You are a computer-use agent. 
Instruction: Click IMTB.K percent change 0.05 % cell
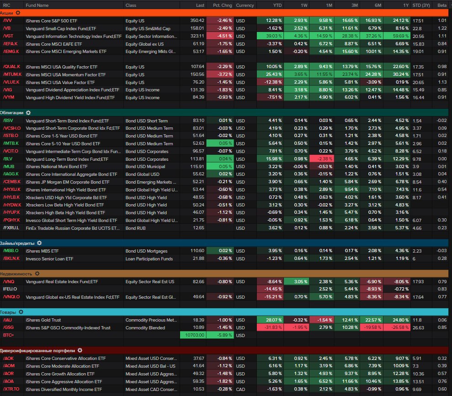(x=220, y=143)
